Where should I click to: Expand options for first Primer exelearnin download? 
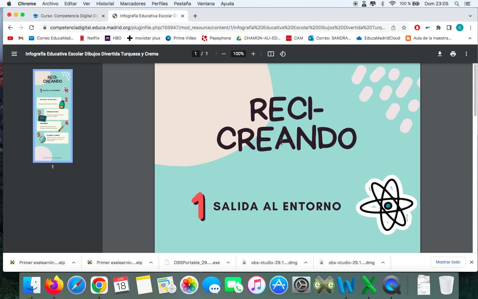tap(74, 262)
